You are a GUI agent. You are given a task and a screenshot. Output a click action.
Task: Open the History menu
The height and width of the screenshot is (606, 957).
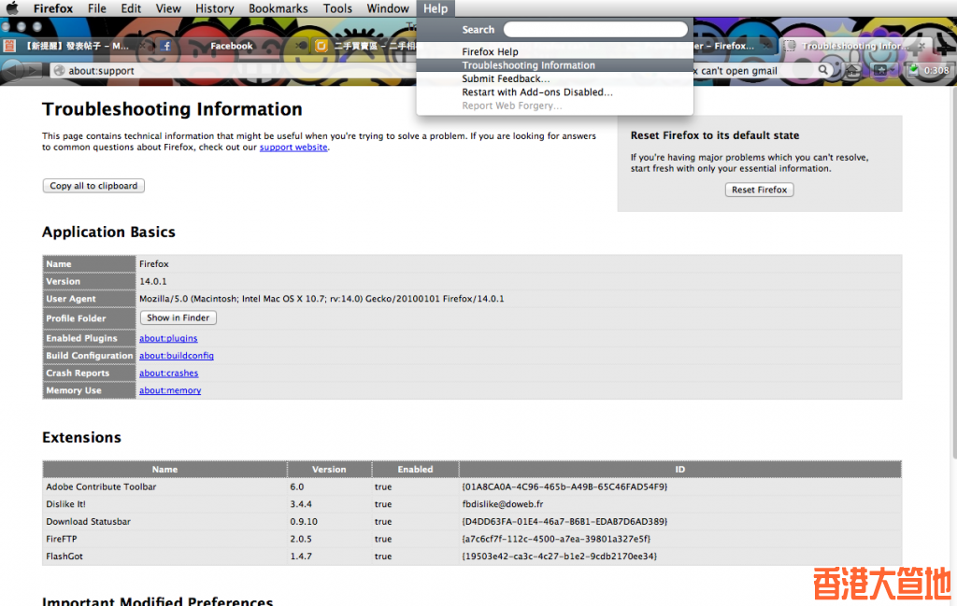tap(214, 8)
